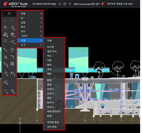Choose 축척 from the submenu

[x=54, y=69]
